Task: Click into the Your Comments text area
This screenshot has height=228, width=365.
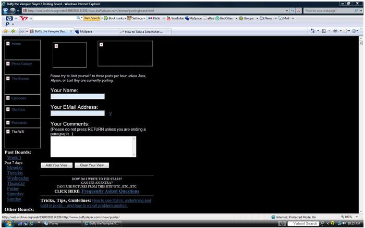Action: coord(93,147)
